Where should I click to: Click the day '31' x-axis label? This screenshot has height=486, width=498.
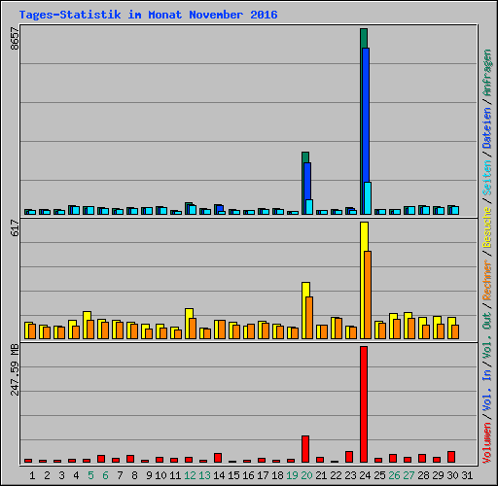tap(467, 475)
